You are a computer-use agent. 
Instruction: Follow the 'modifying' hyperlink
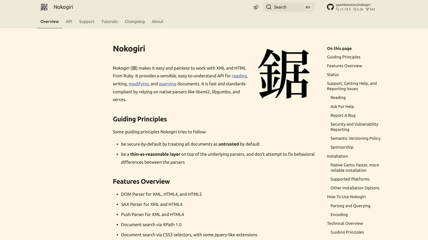click(x=139, y=84)
